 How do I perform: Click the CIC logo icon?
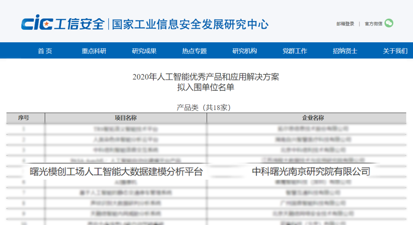point(36,24)
